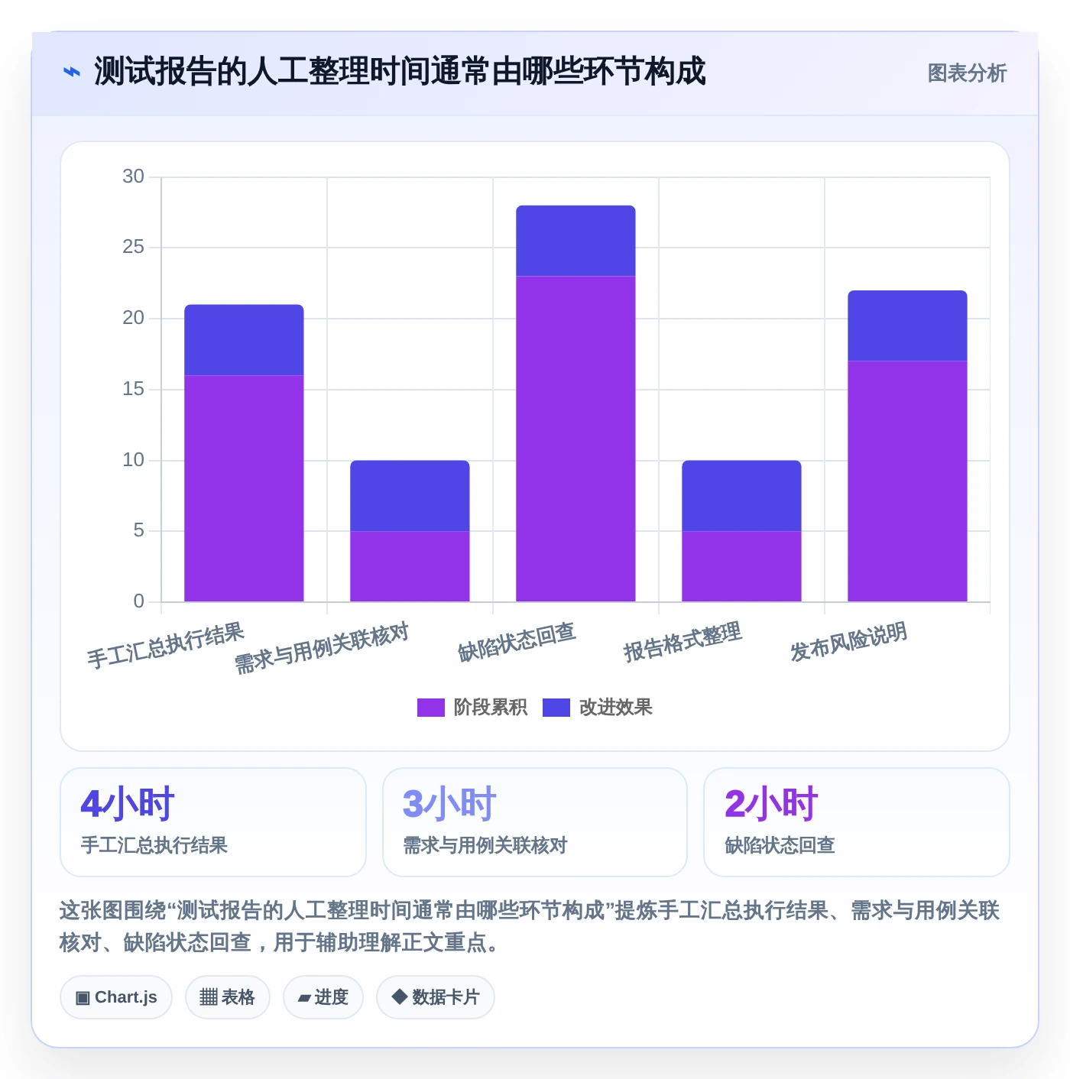Click the 需求与用例关联核对 axis label

pos(322,648)
